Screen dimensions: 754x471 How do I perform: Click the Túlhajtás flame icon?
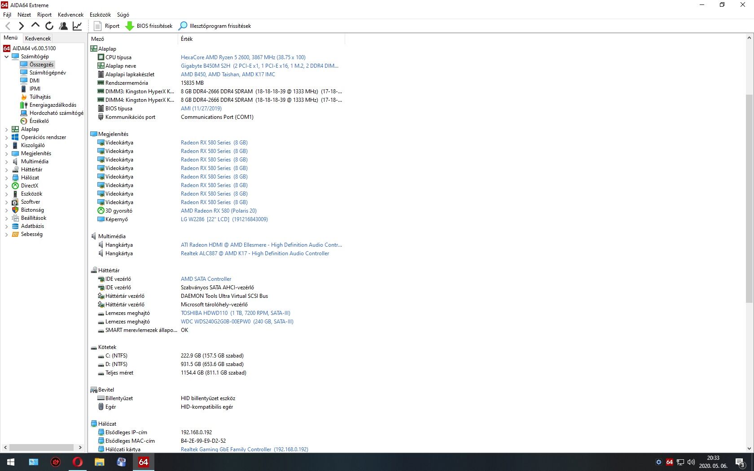pyautogui.click(x=24, y=97)
